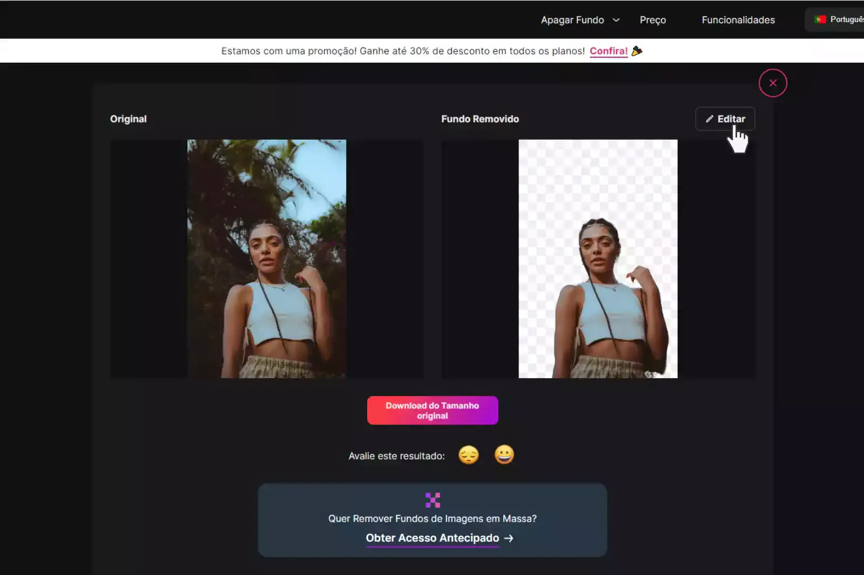Click the Original label
The height and width of the screenshot is (575, 864).
[x=128, y=119]
